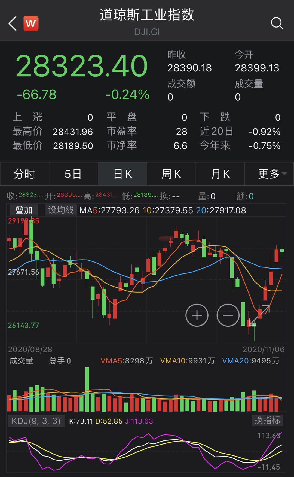Switch to the 分时 tab
Viewport: 294px width, 477px height.
[x=24, y=174]
